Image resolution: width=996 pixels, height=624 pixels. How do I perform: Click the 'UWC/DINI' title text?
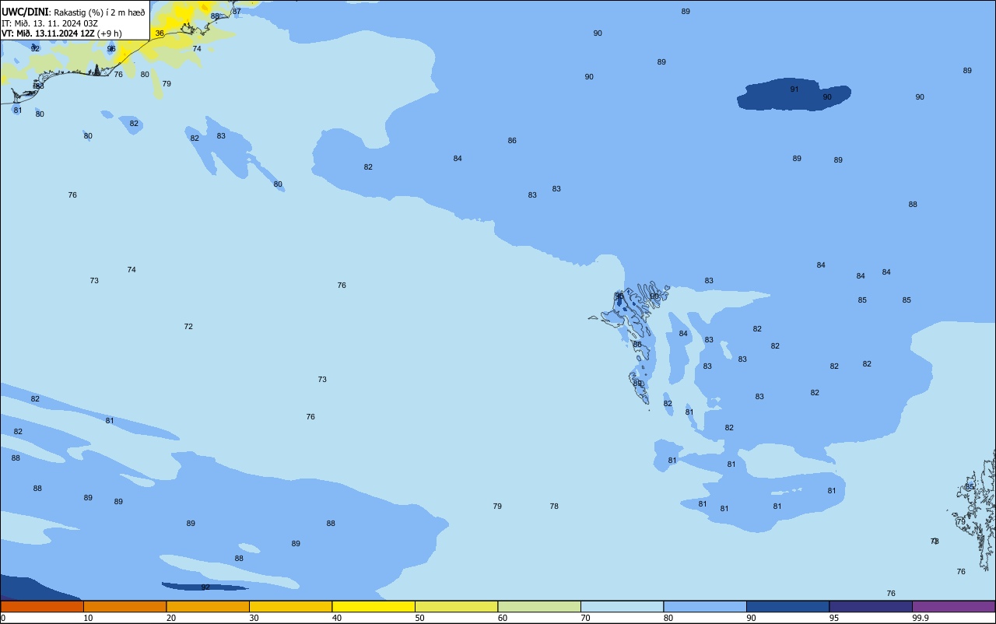(25, 12)
